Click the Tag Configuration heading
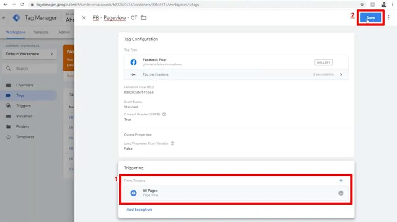Viewport: 397px width, 222px height. click(141, 39)
